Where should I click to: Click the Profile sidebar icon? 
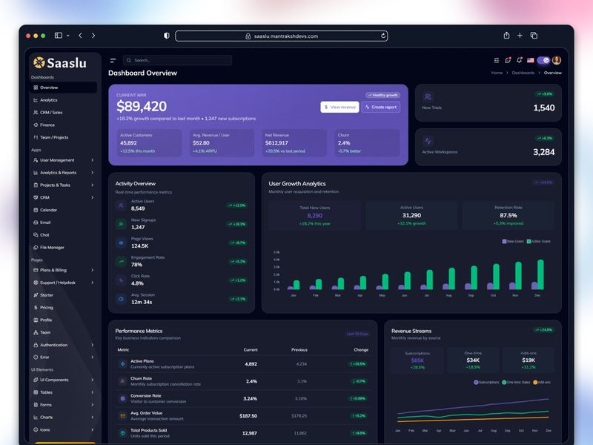click(x=36, y=320)
